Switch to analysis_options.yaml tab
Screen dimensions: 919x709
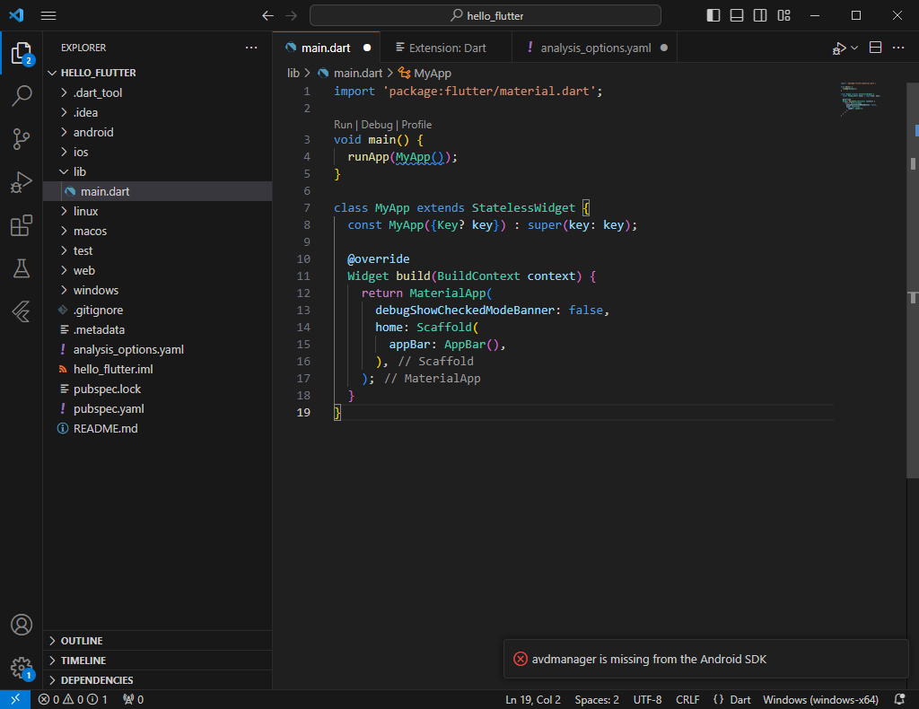pyautogui.click(x=596, y=48)
